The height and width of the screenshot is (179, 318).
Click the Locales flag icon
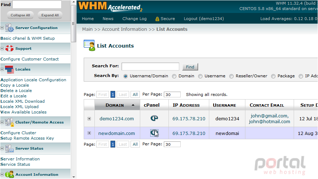click(9, 69)
